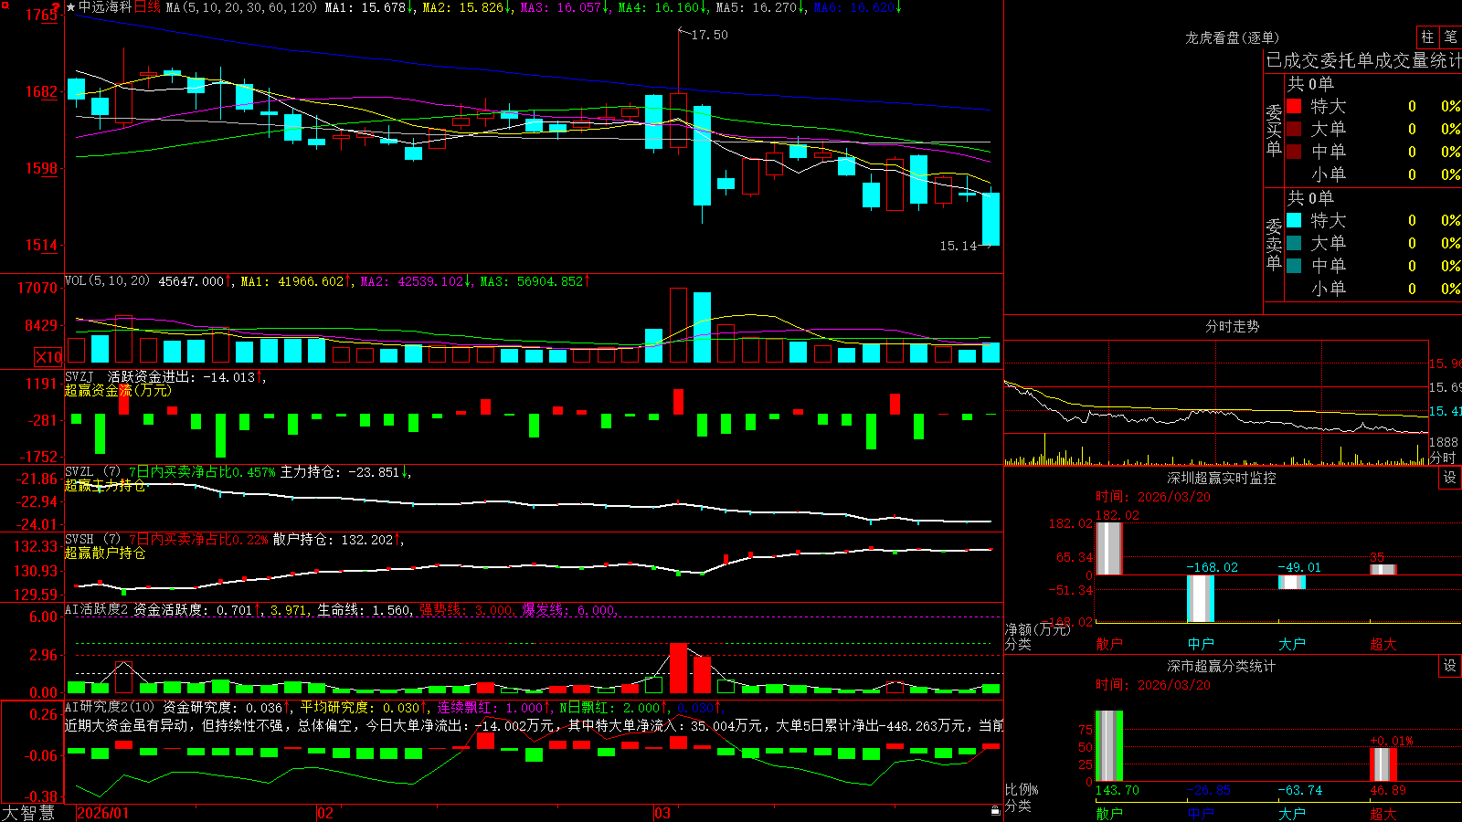Click the 日线 period label

pos(147,7)
